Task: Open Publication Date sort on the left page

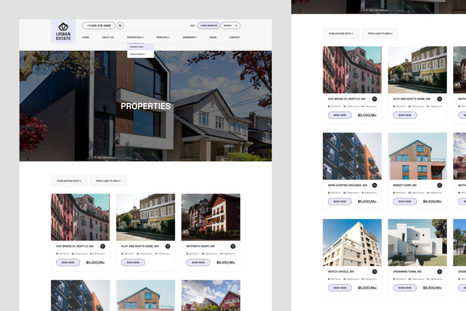Action: pos(69,181)
